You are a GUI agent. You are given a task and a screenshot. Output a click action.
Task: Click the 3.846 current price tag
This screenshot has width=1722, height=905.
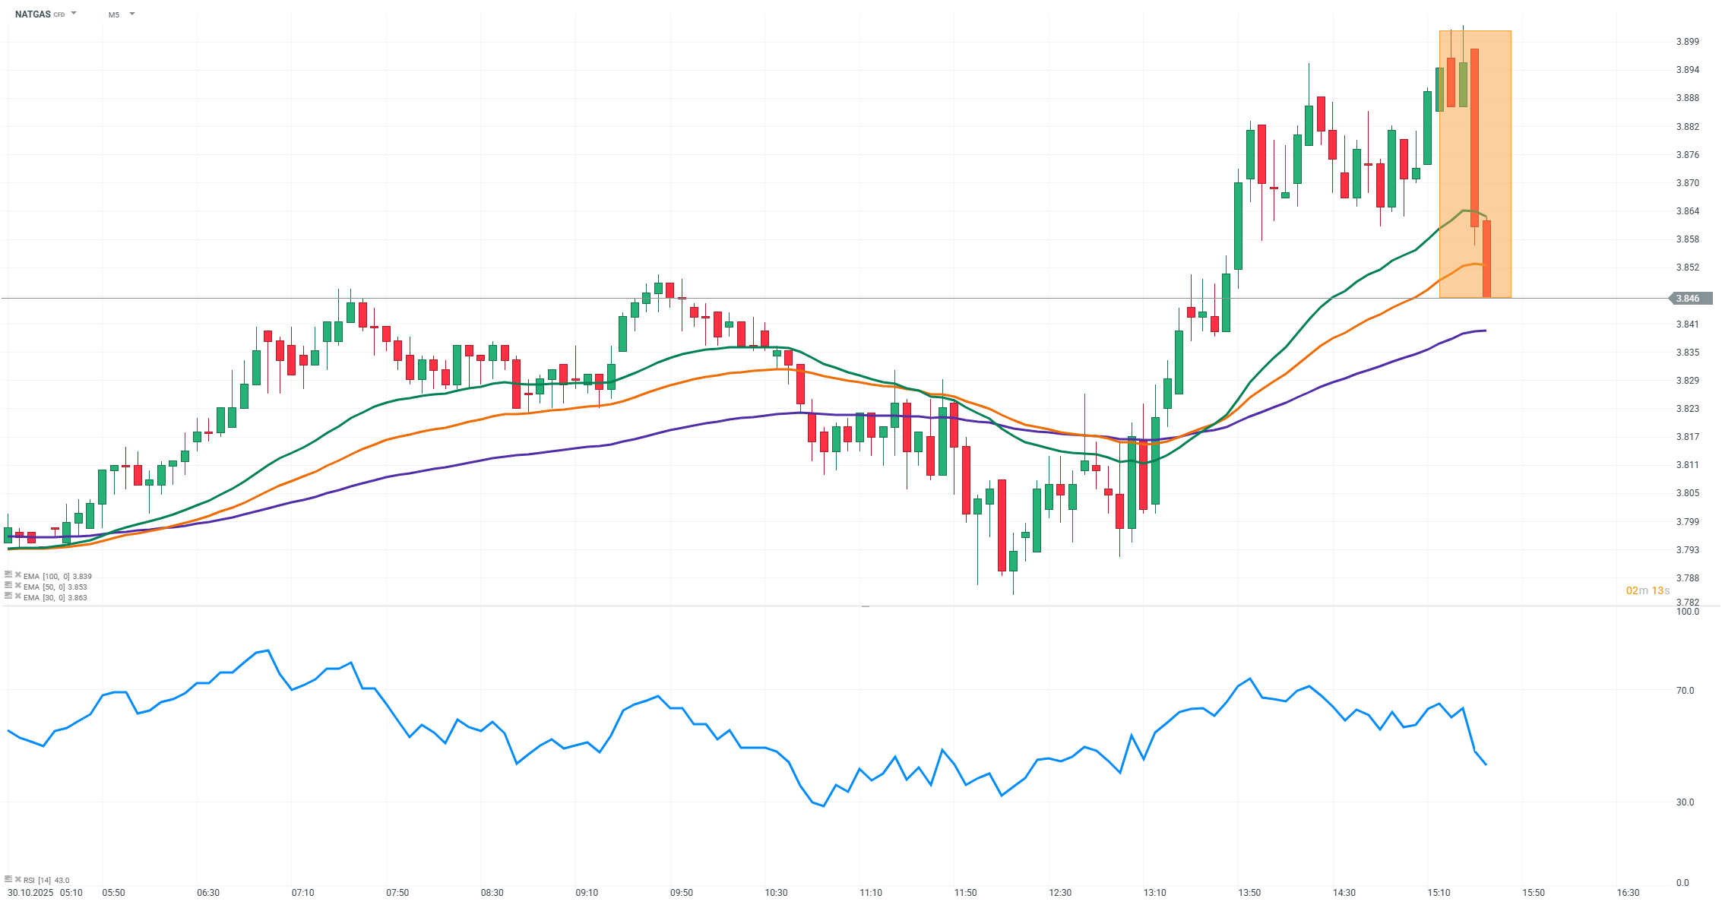pos(1690,299)
